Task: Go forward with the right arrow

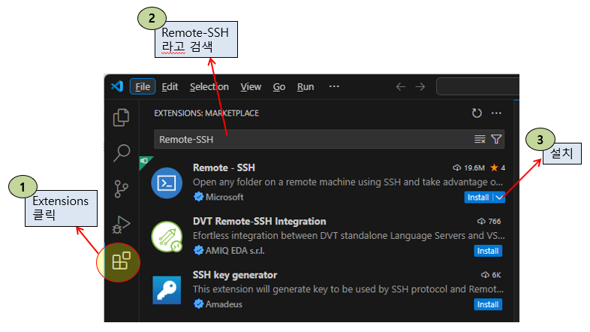Action: point(420,87)
